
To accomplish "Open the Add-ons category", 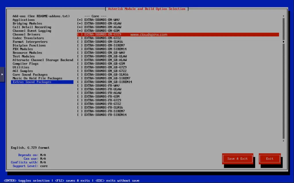I will 41,16.
